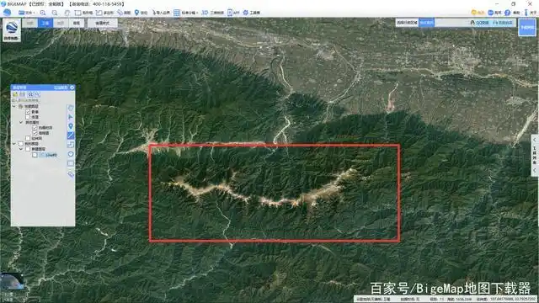Screen dimensions: 539x303
Task: Open the APP mobile phone item
Action: click(x=233, y=13)
